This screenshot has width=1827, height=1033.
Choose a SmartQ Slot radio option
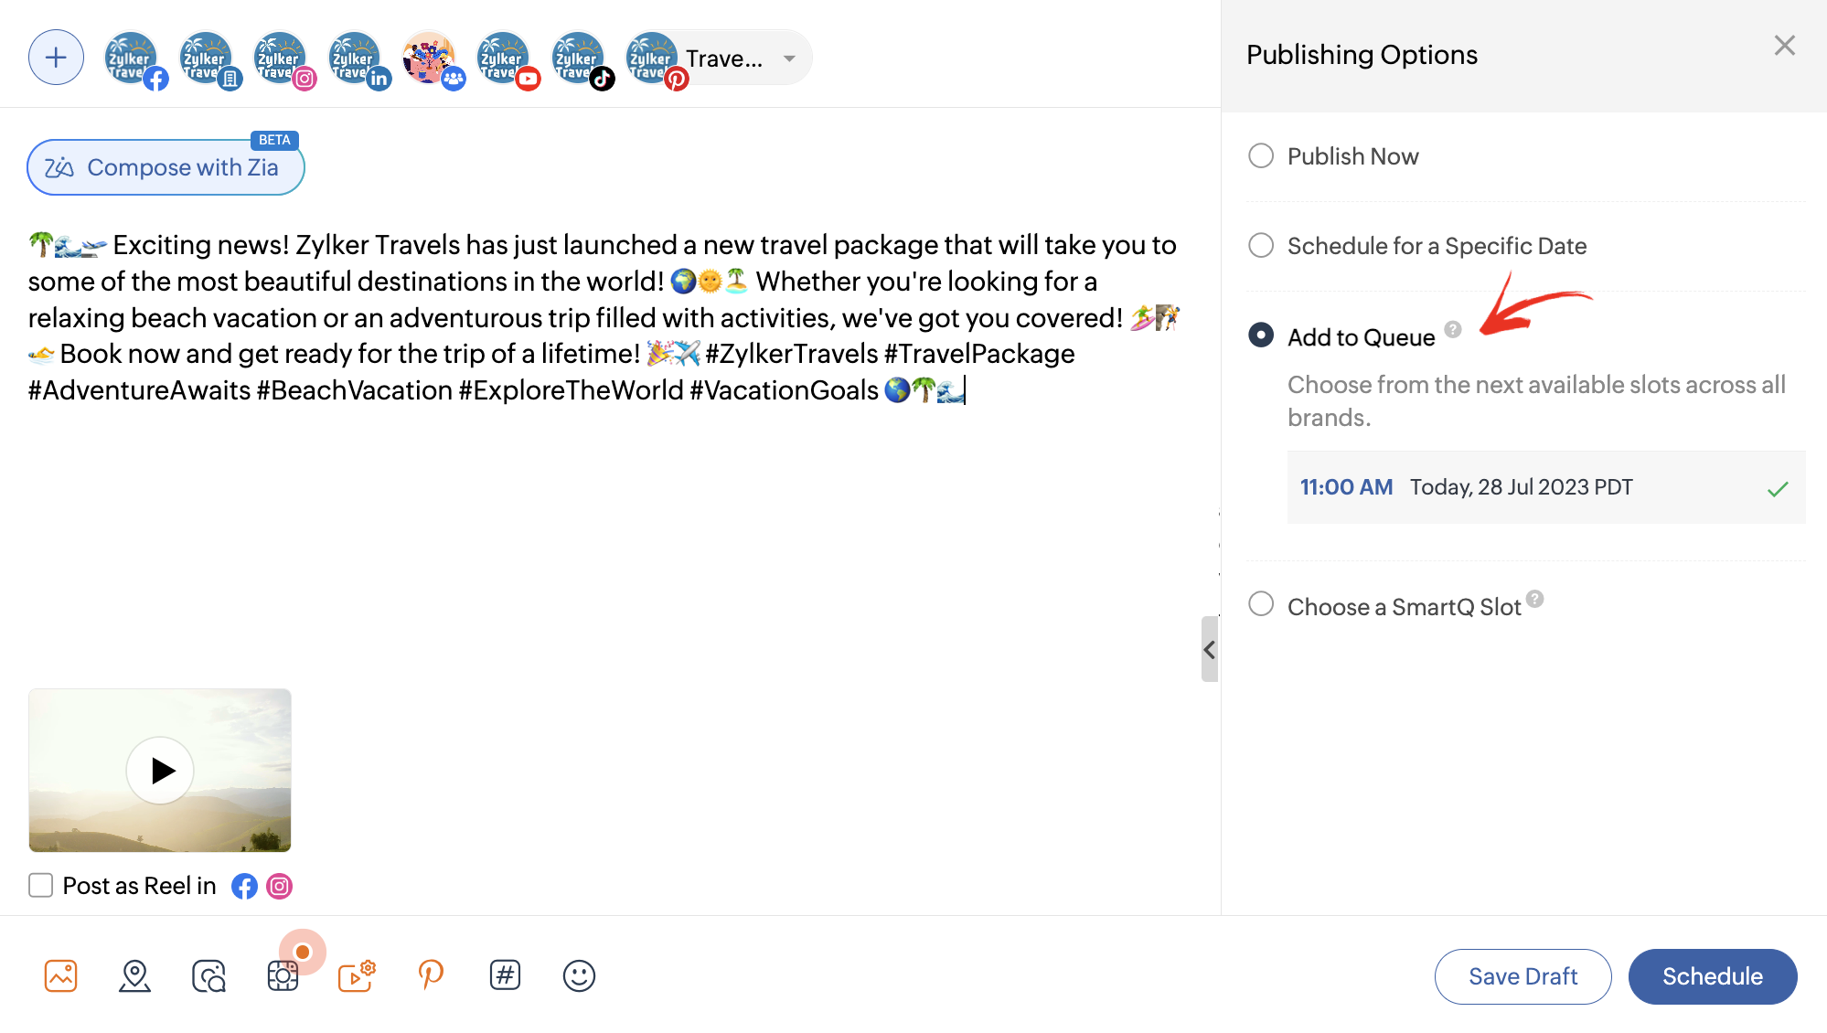(1261, 604)
